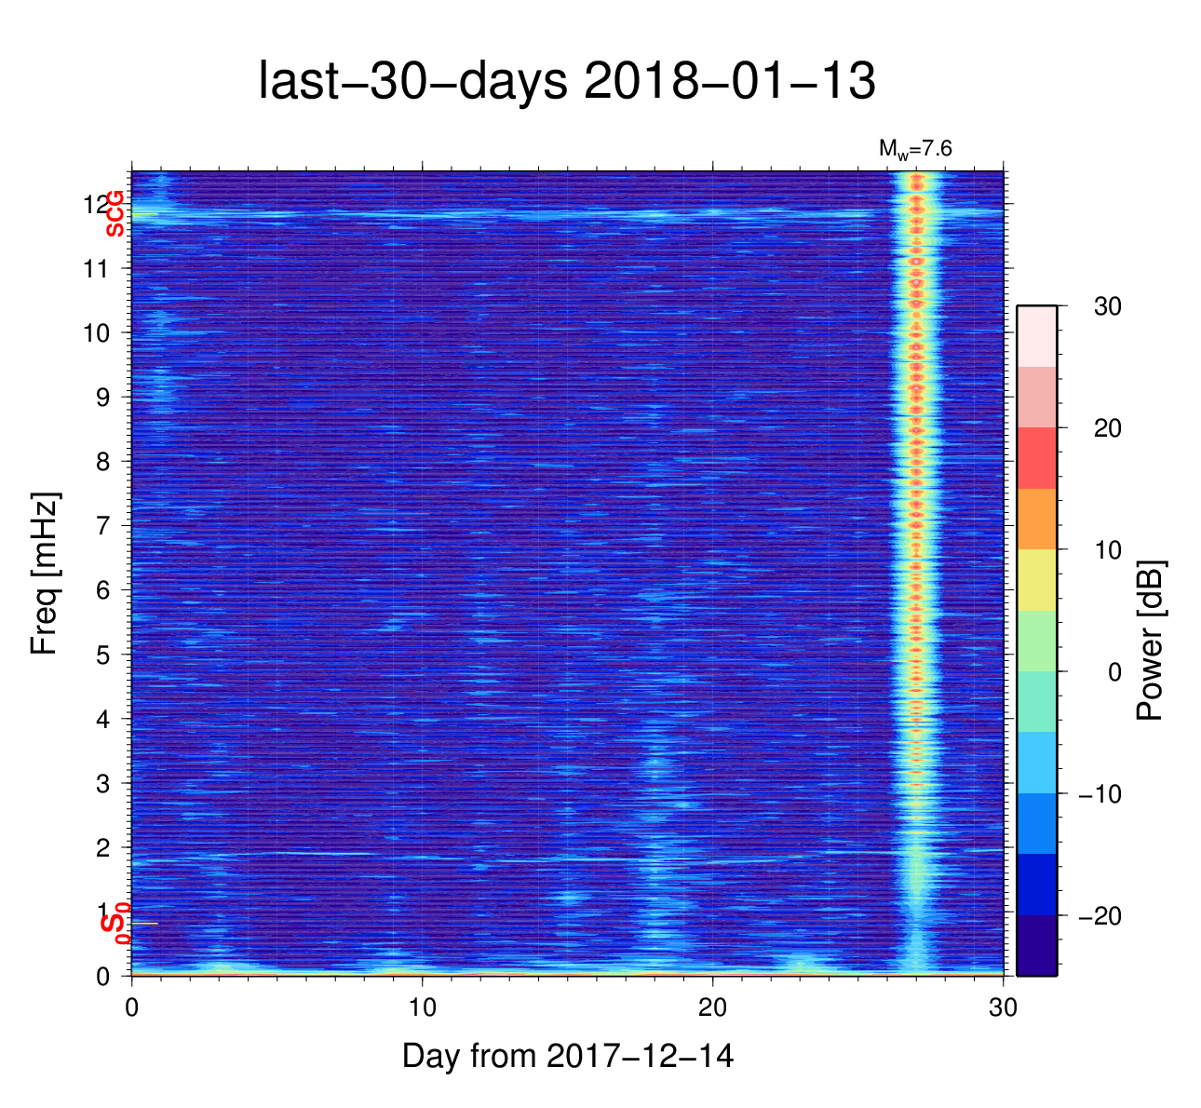Click the -20 tick label on the colorbar
The width and height of the screenshot is (1201, 1108).
click(1100, 916)
